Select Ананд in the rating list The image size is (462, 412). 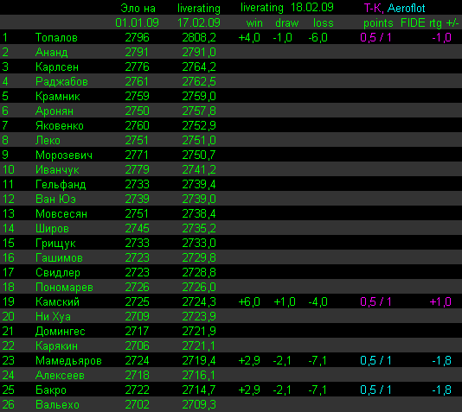pos(51,53)
